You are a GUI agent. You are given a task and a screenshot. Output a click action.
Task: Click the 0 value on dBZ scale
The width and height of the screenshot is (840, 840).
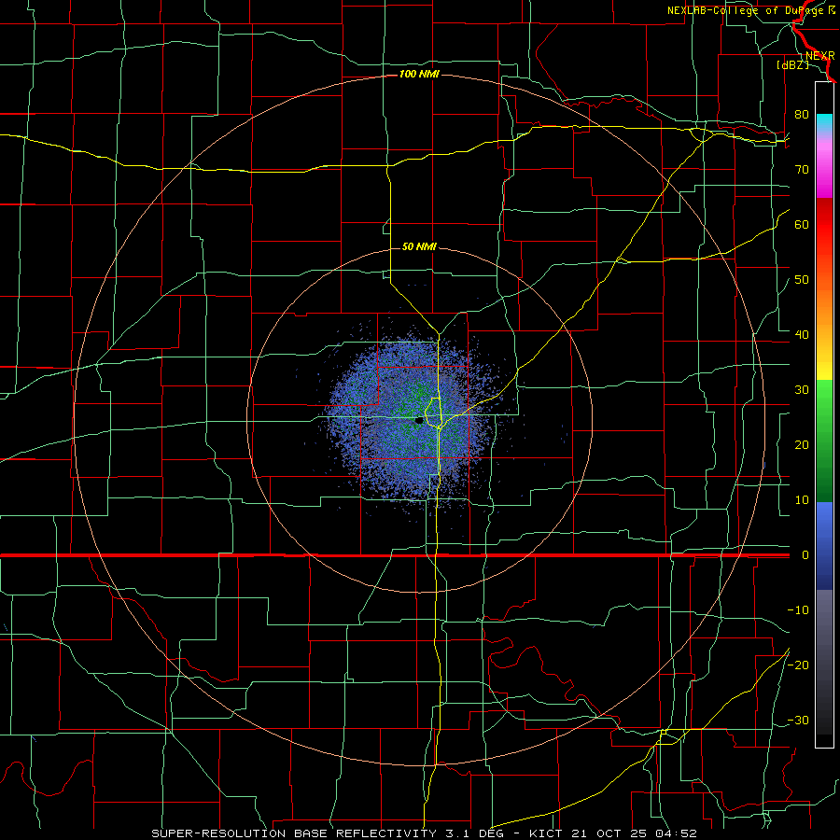(x=805, y=555)
